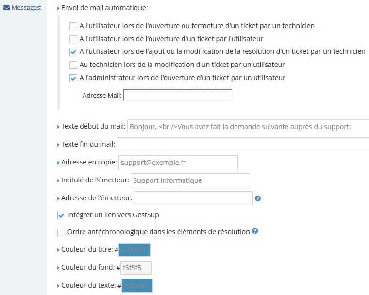
Task: Open help icon beside Adresse de l'émetteur
Action: tap(258, 198)
